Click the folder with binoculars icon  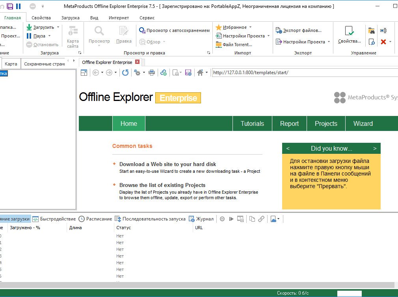(372, 31)
